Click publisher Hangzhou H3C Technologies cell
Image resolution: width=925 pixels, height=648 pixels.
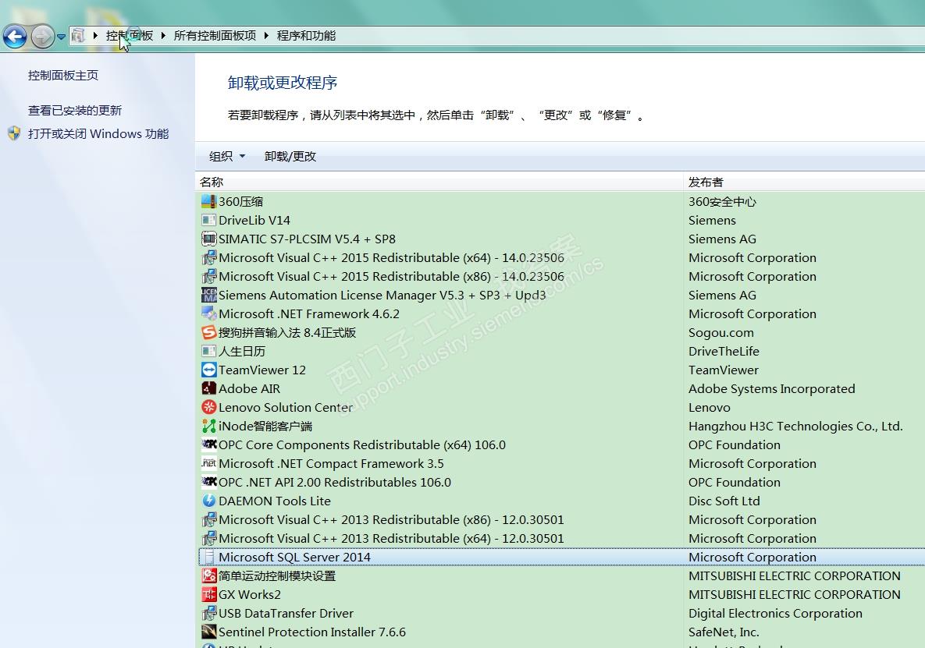(795, 426)
